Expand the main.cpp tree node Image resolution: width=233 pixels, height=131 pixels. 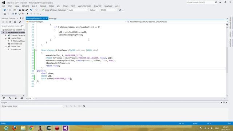pyautogui.click(x=8, y=49)
